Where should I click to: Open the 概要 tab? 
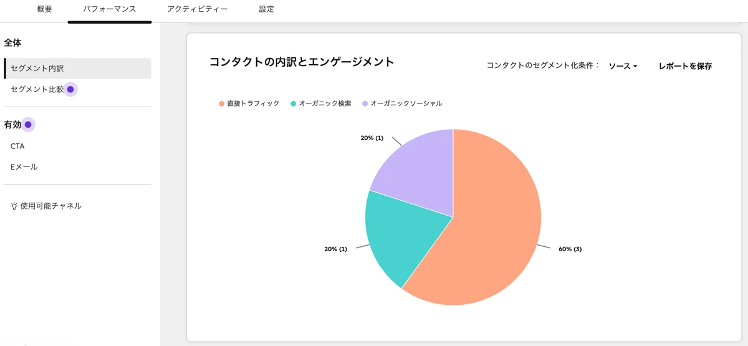pyautogui.click(x=45, y=9)
